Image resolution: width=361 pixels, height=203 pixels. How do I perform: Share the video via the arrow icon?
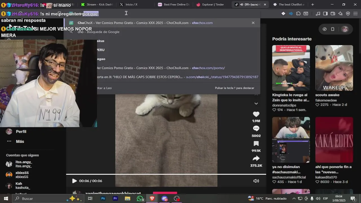256,158
